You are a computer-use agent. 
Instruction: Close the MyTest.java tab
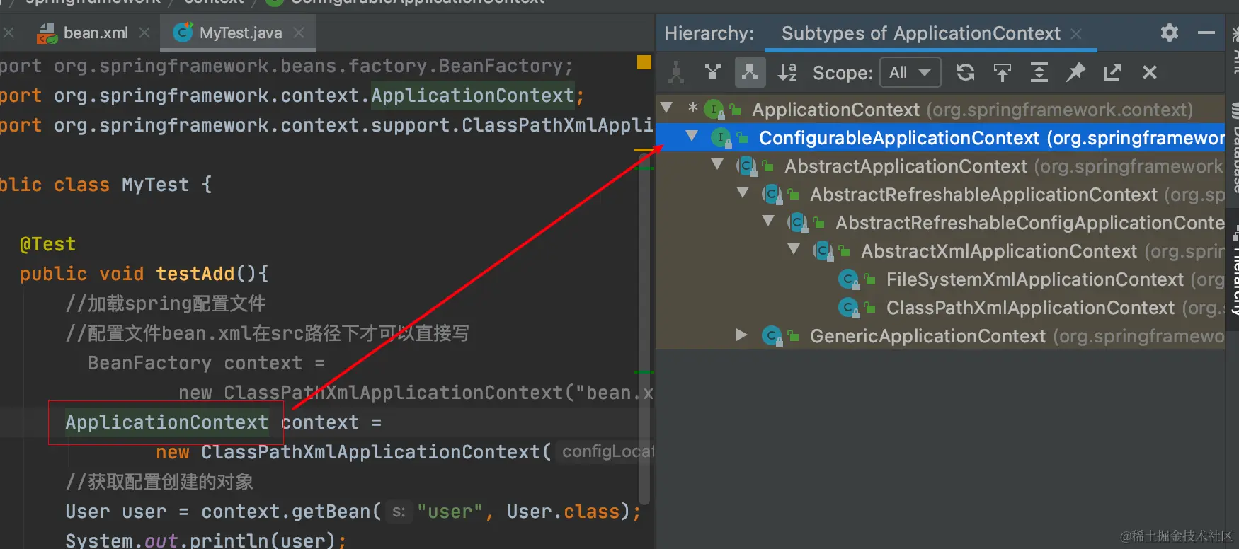tap(299, 33)
